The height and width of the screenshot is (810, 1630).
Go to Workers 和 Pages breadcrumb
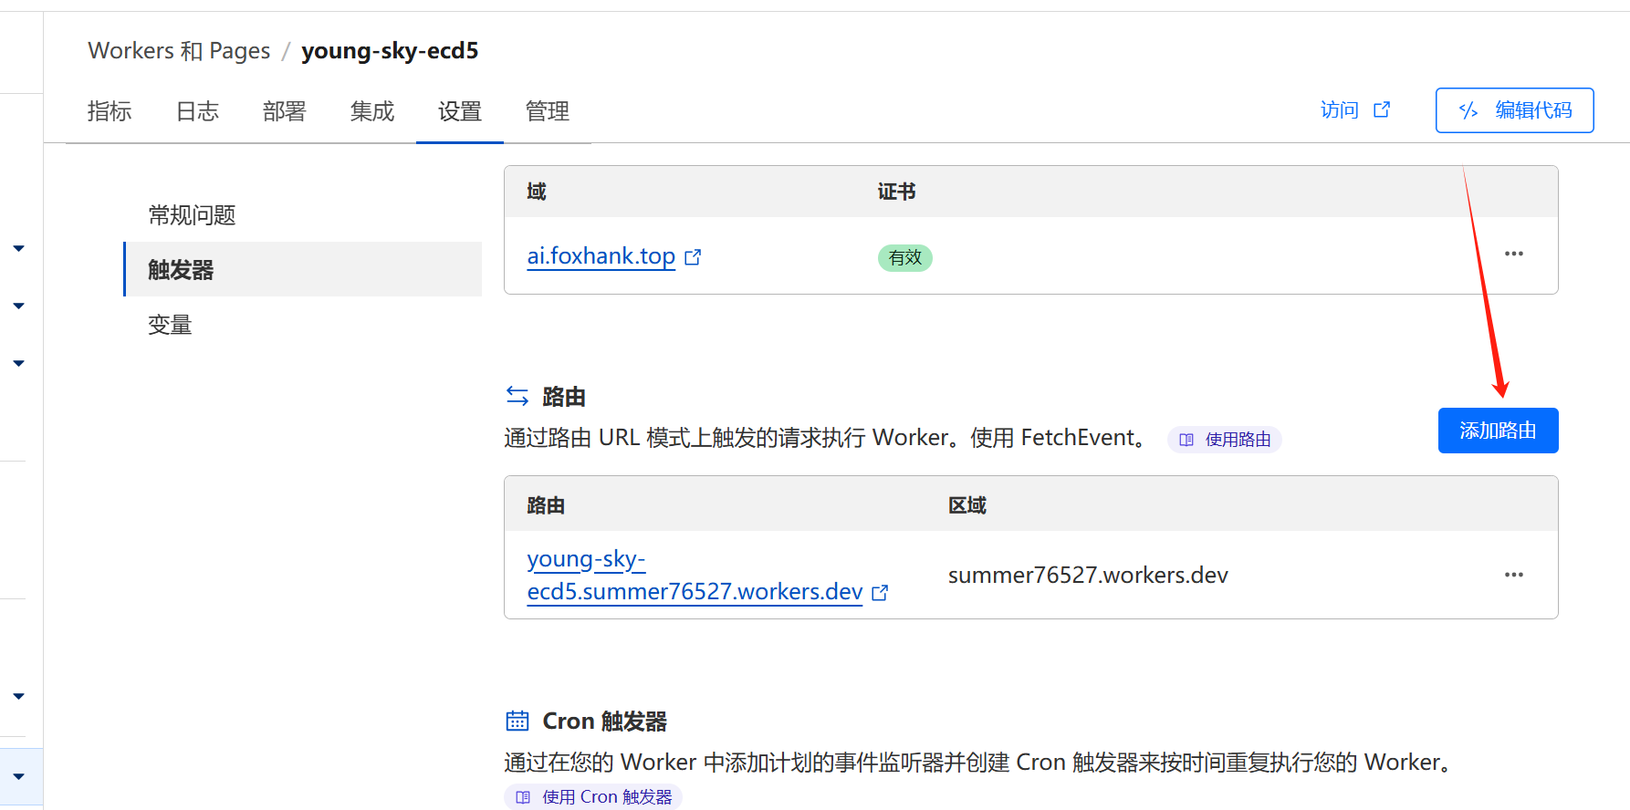point(179,50)
